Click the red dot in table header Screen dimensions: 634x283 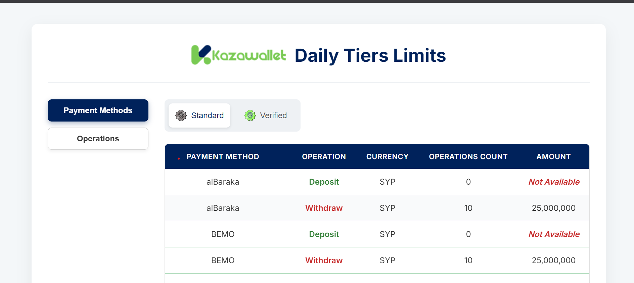[x=179, y=158]
